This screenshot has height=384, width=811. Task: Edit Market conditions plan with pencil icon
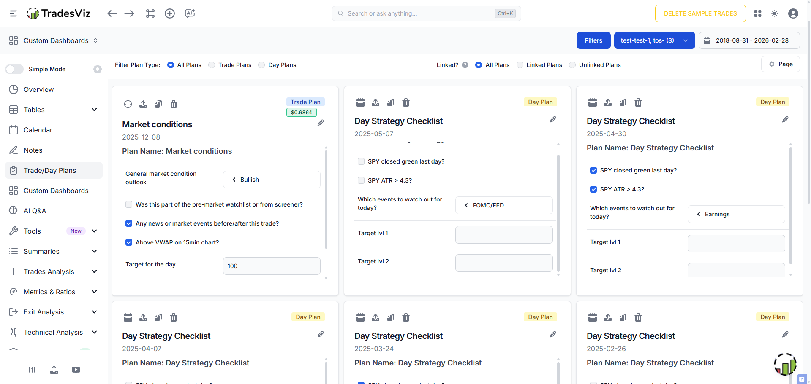321,123
